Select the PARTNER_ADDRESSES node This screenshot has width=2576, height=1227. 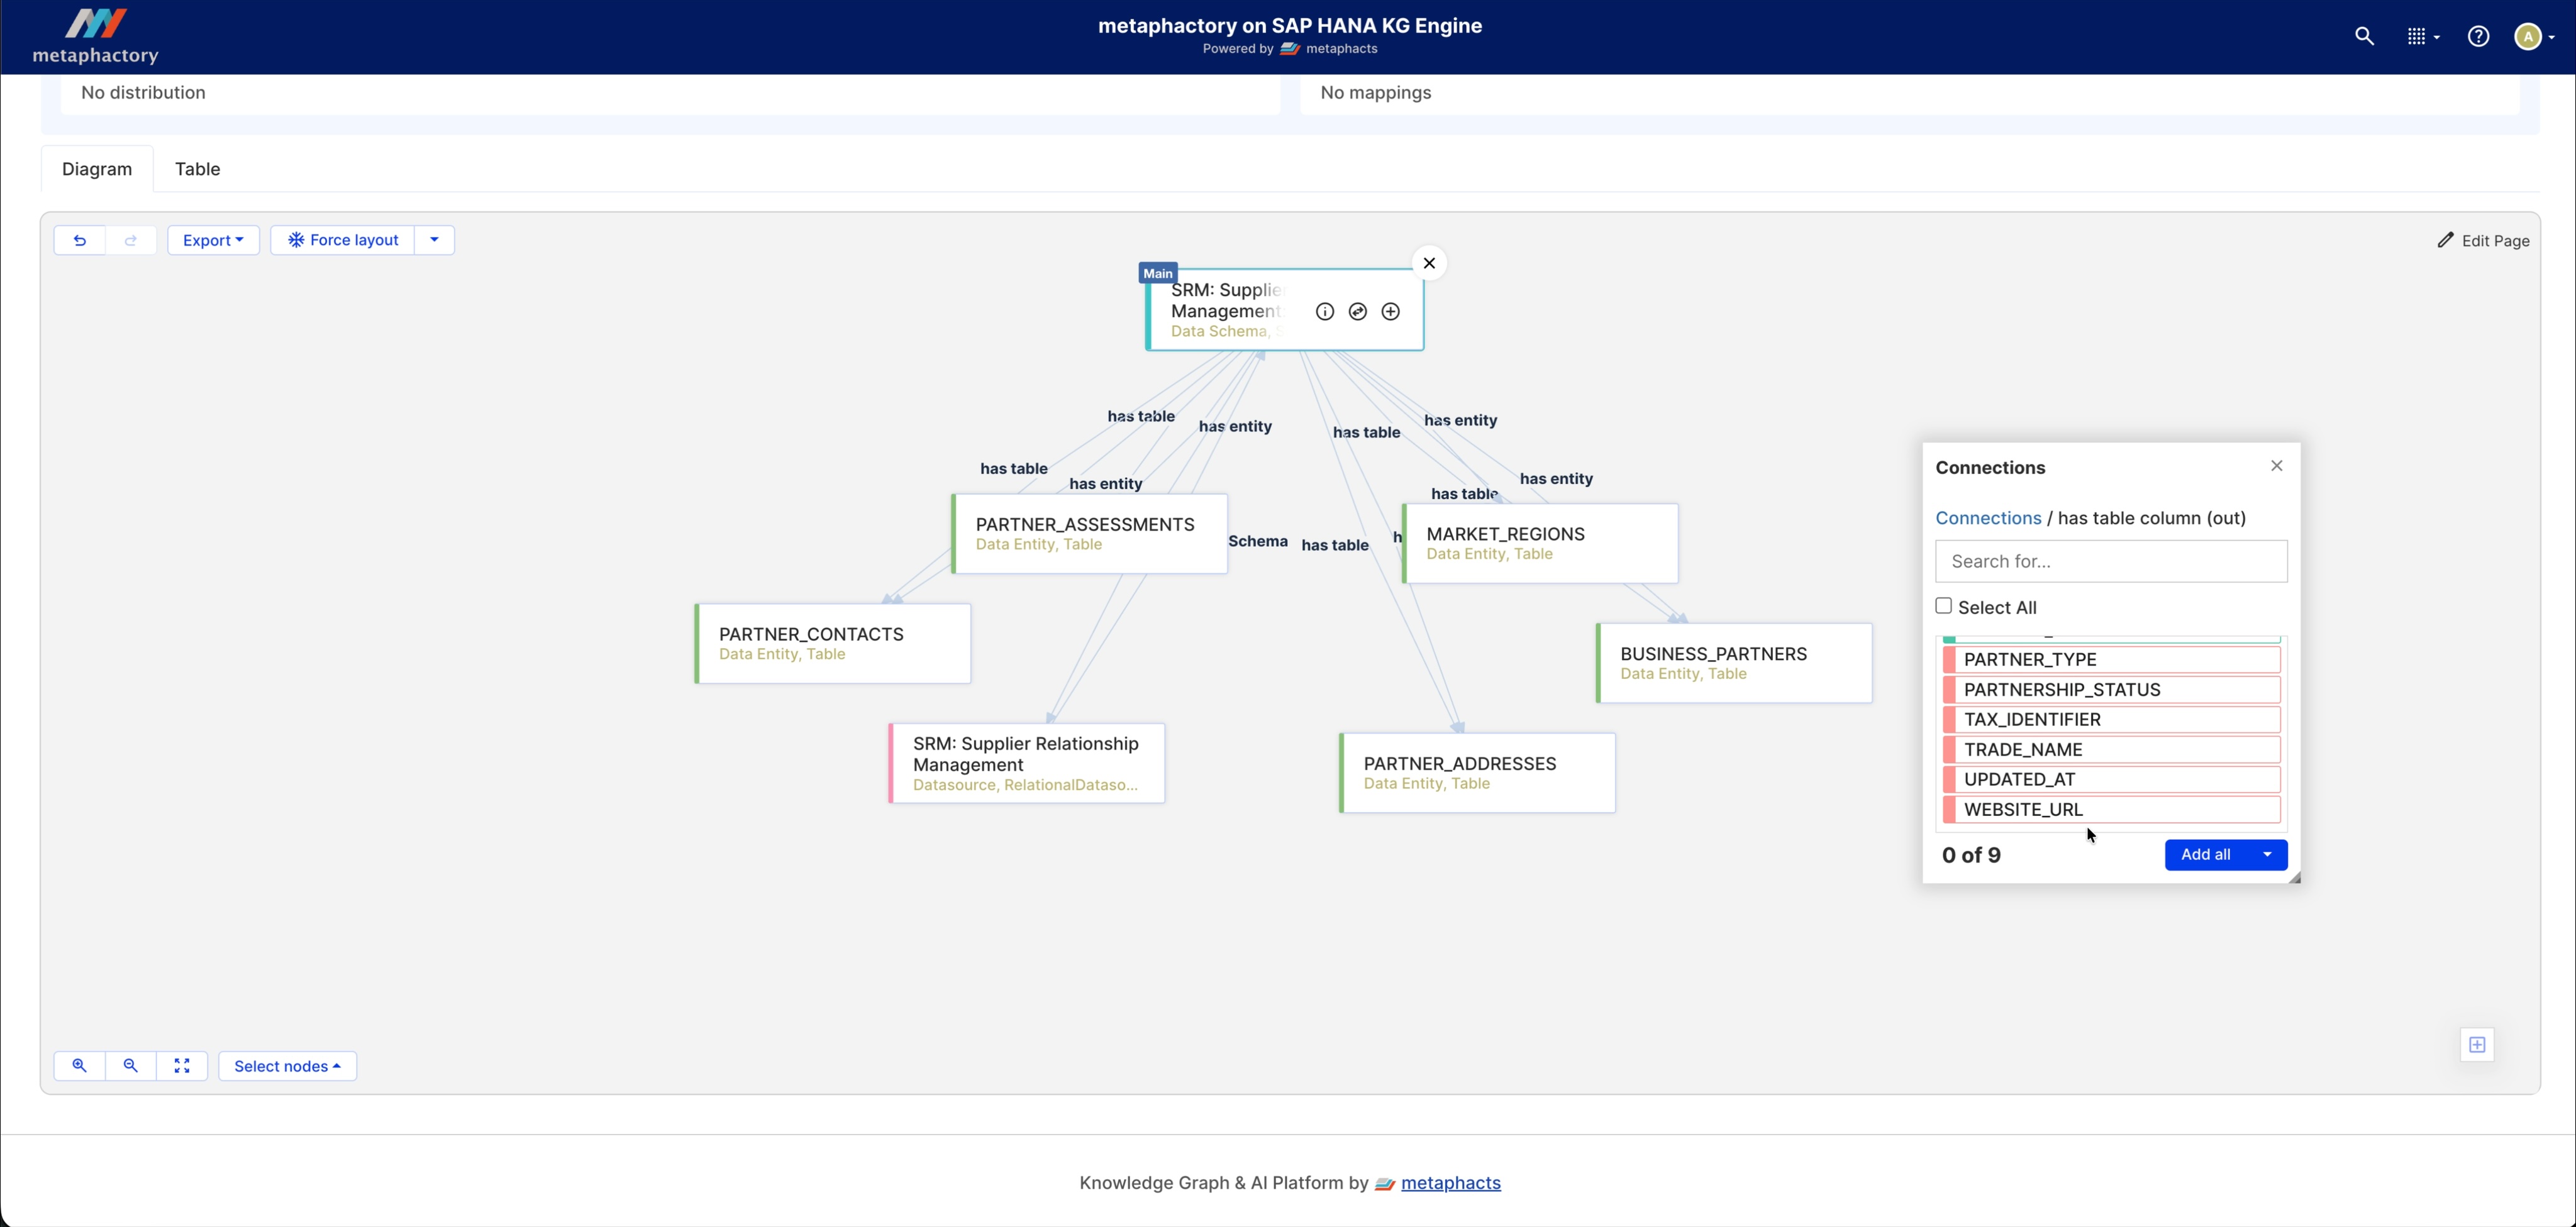(x=1477, y=773)
